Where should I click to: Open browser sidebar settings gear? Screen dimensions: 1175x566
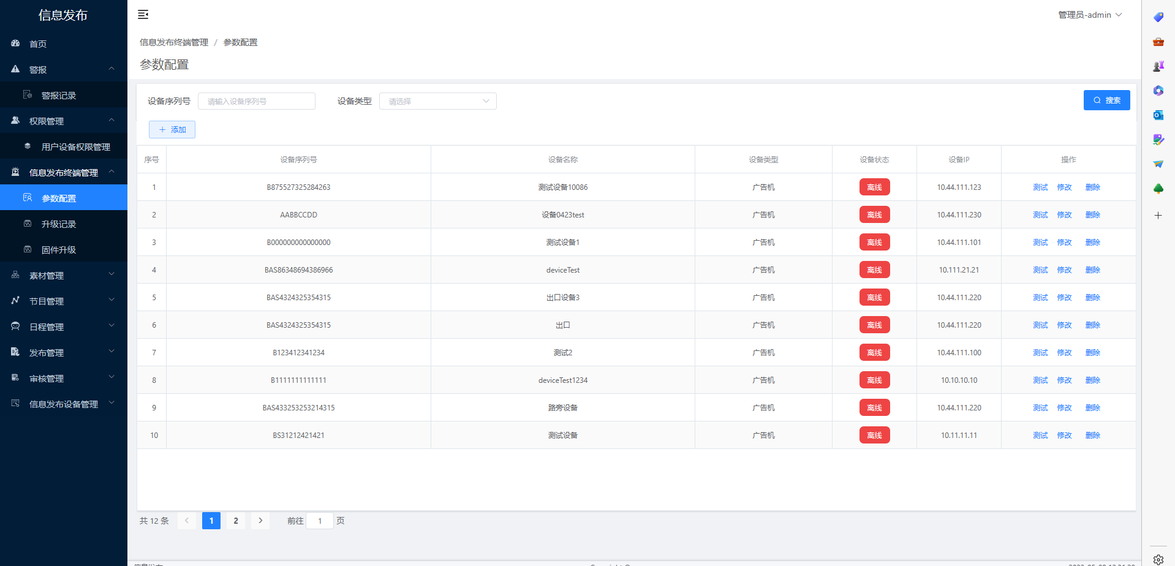coord(1158,559)
